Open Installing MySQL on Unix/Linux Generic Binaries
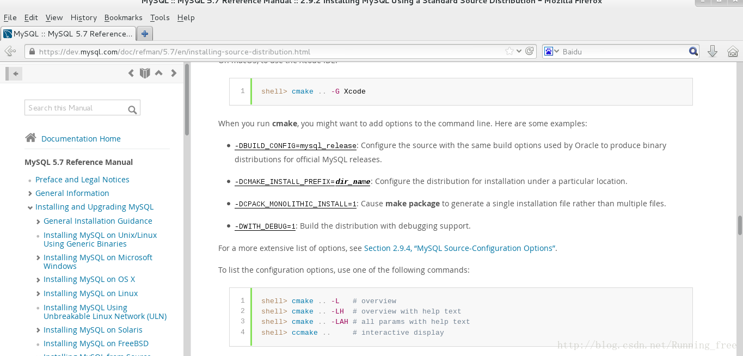 [x=100, y=240]
